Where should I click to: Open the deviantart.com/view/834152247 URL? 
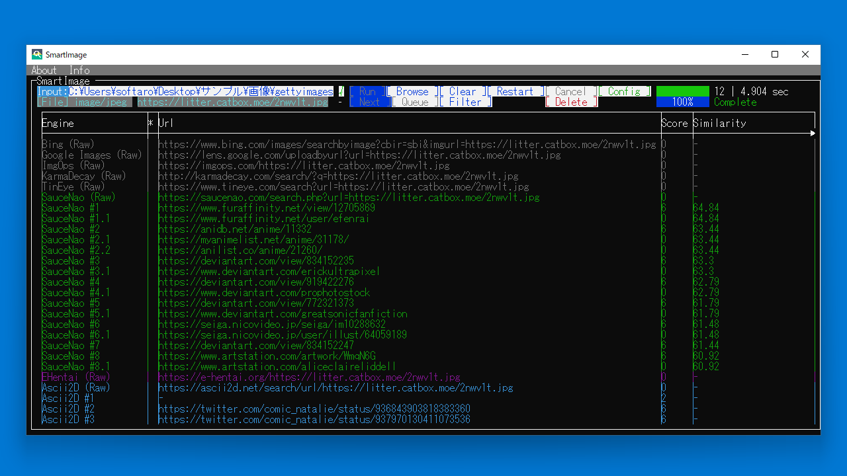pos(256,345)
